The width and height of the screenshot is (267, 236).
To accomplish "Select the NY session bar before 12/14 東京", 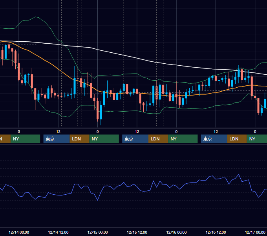I will click(x=25, y=139).
